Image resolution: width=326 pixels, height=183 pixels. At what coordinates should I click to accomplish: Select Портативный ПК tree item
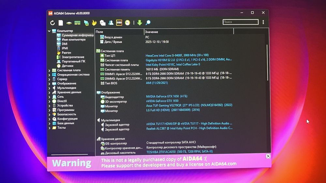click(73, 61)
